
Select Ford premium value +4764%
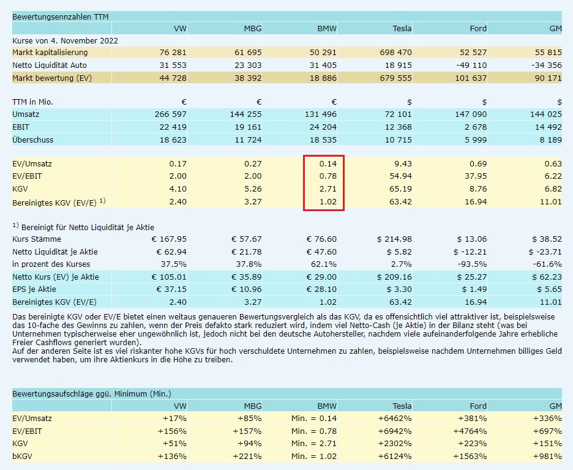tap(470, 431)
